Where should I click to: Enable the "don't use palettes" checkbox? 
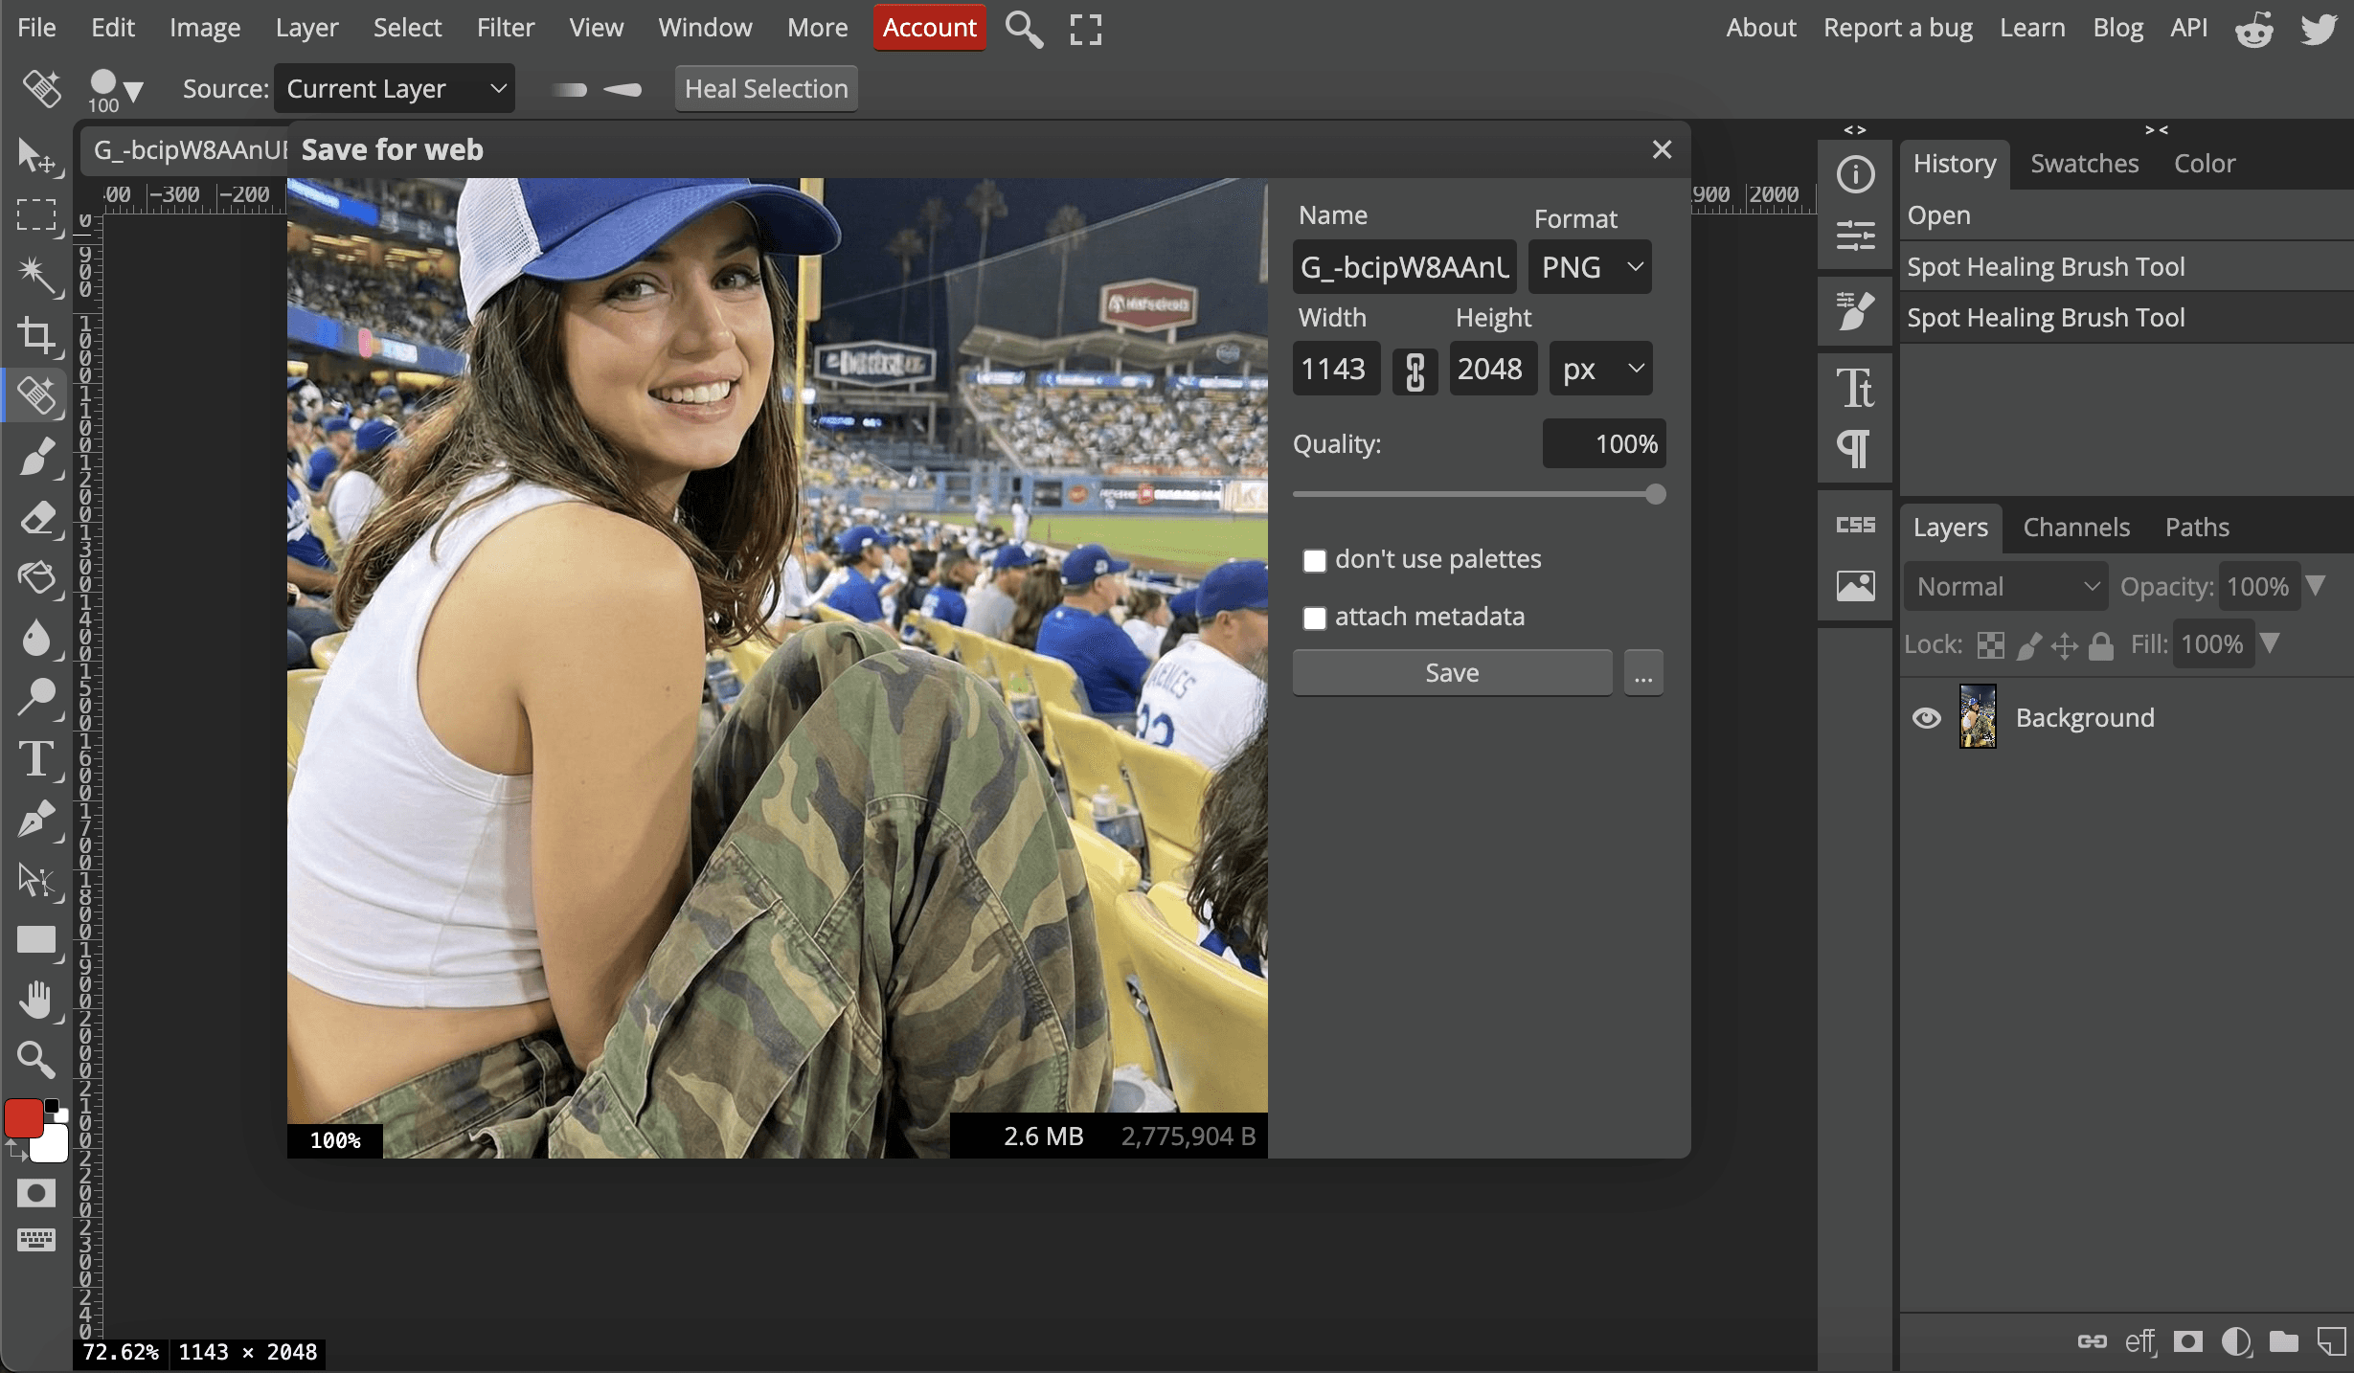coord(1314,561)
